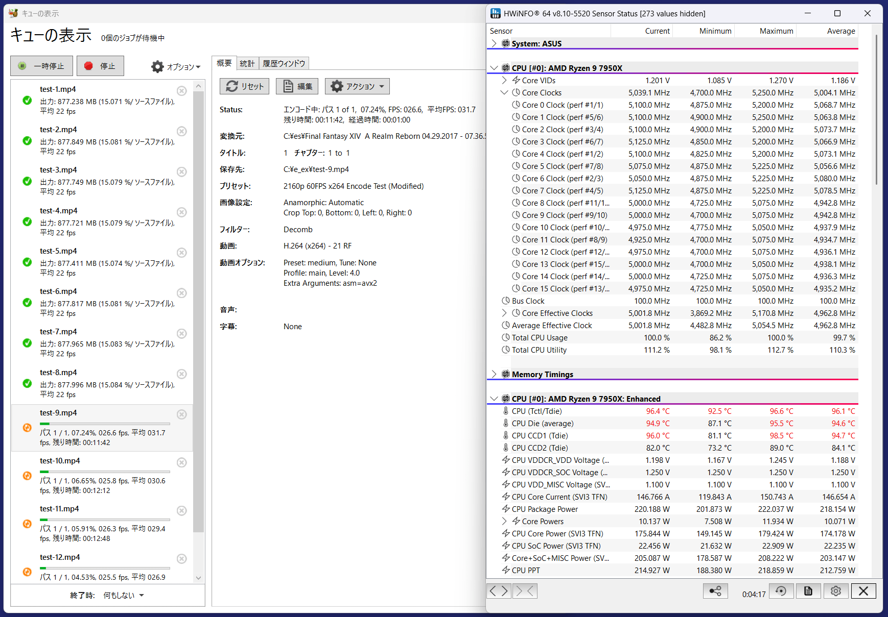
Task: Select the test-5.mp4 queue item
Action: [x=102, y=262]
